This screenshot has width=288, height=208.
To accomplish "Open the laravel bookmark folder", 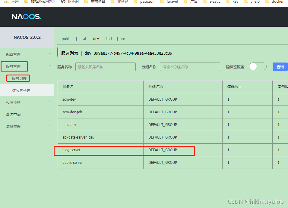I will pos(169,2).
